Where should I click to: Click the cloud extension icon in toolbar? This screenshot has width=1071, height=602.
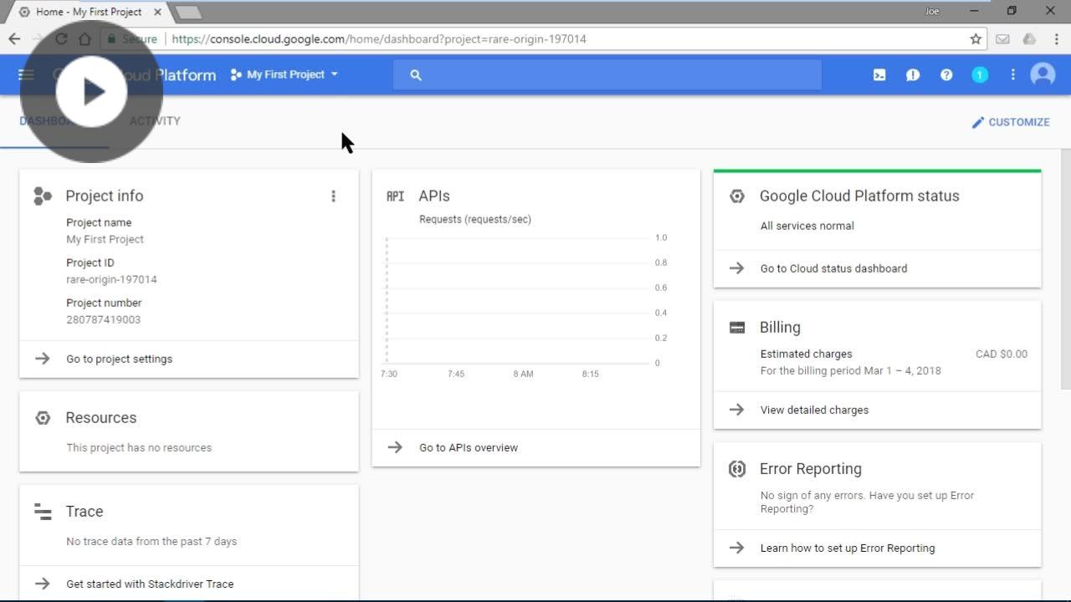point(1029,38)
